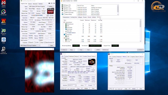Screen dimensions: 168x95
Task: Click the Clear button in AIDA64
Action: click(x=81, y=50)
